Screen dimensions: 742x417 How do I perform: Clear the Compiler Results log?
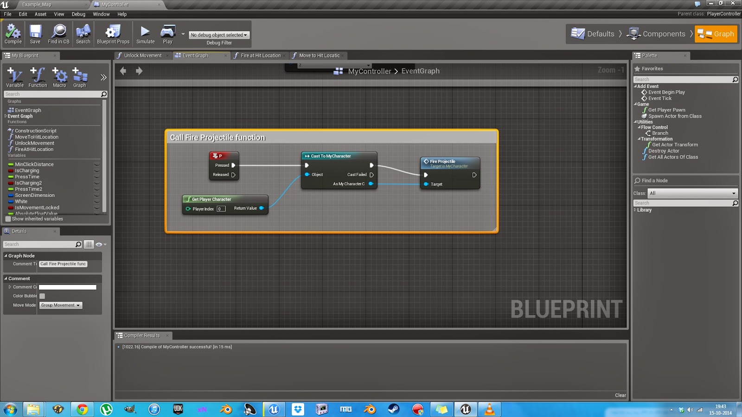620,395
